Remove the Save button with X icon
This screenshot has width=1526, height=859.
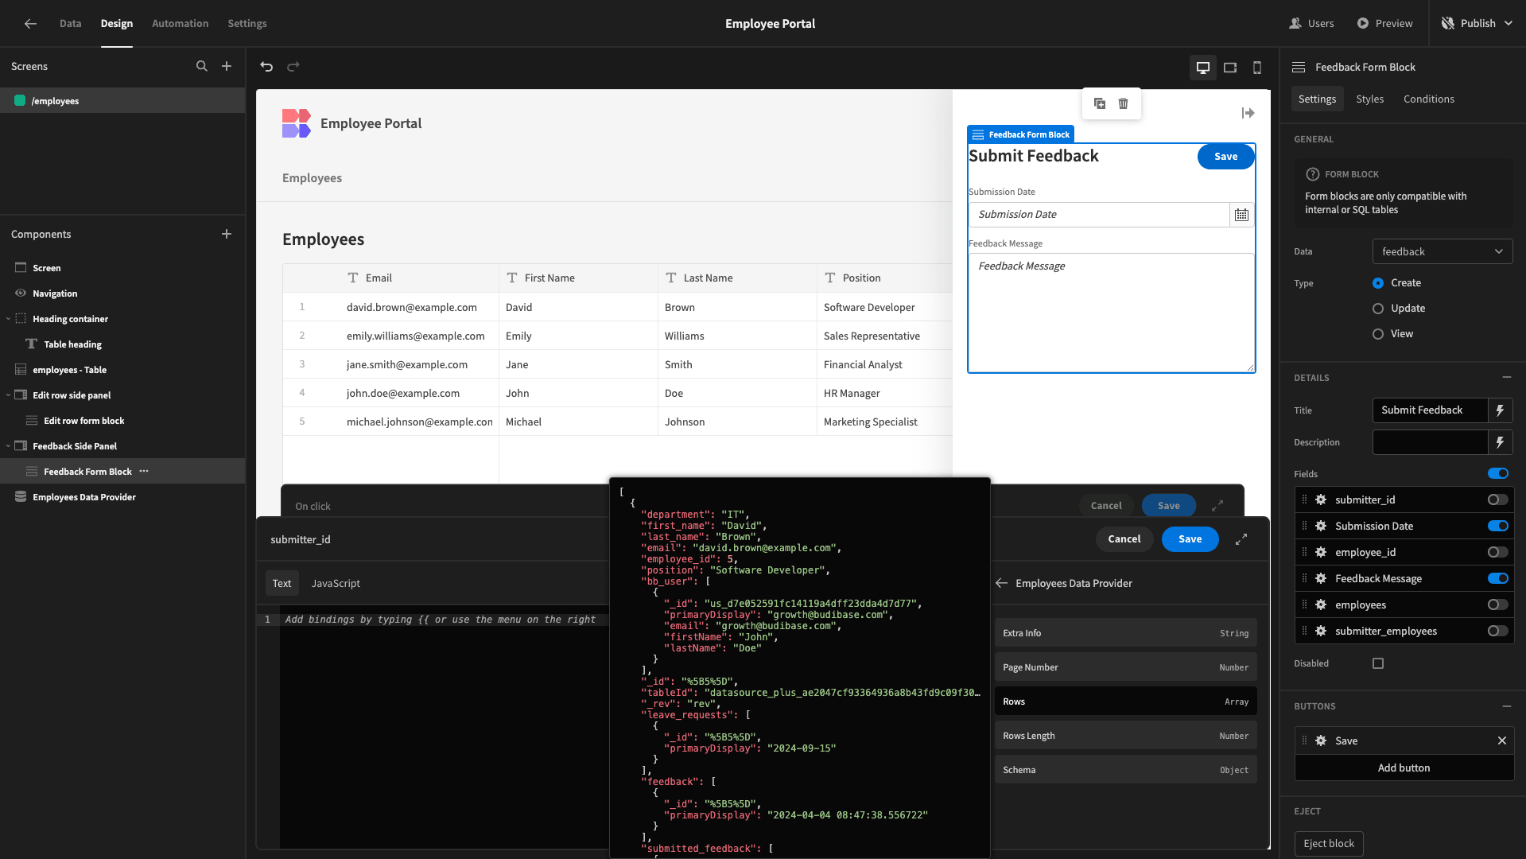tap(1502, 740)
